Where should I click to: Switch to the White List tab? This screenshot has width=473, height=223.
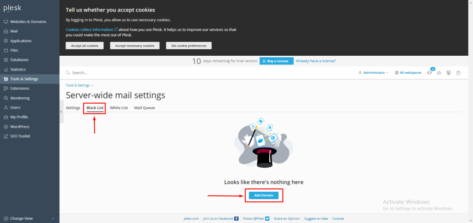pos(119,108)
